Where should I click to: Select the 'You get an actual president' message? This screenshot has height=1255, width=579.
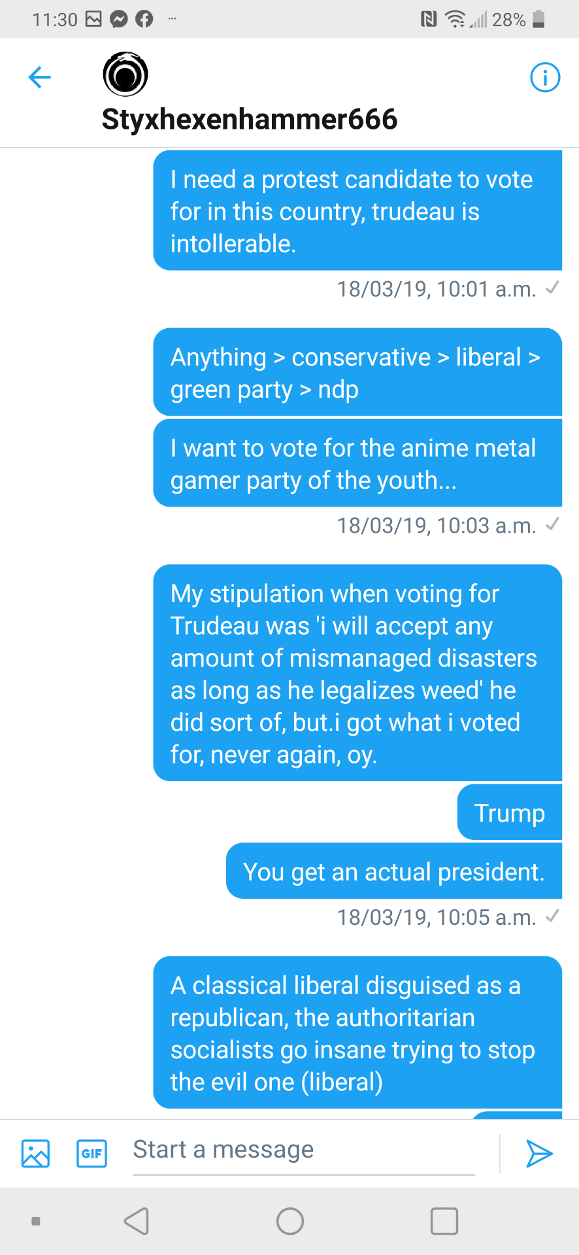tap(393, 872)
